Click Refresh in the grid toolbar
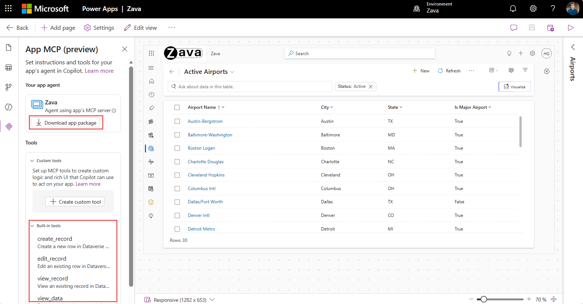This screenshot has height=304, width=583. click(x=449, y=71)
